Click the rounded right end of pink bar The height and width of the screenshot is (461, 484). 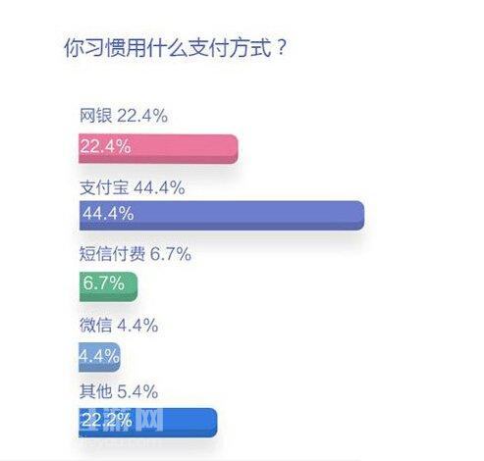pyautogui.click(x=233, y=149)
